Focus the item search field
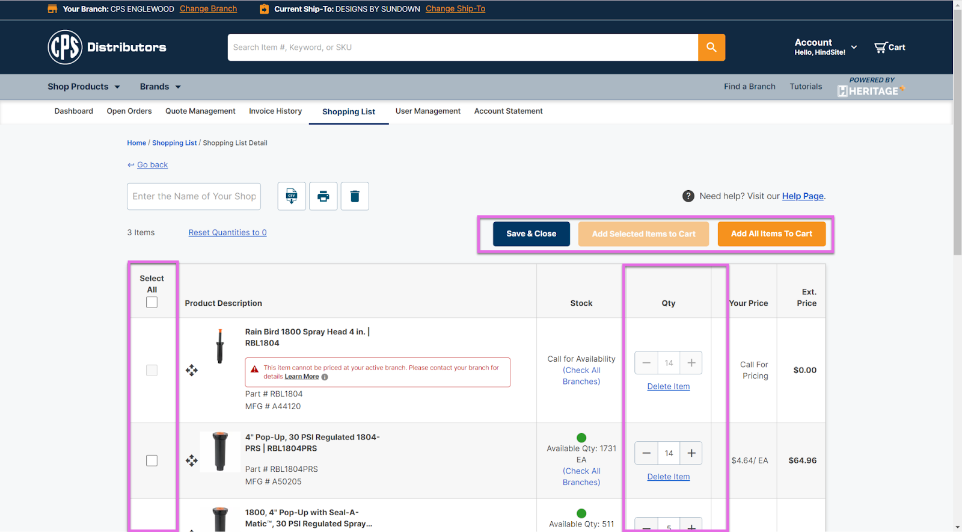This screenshot has height=532, width=962. tap(463, 47)
